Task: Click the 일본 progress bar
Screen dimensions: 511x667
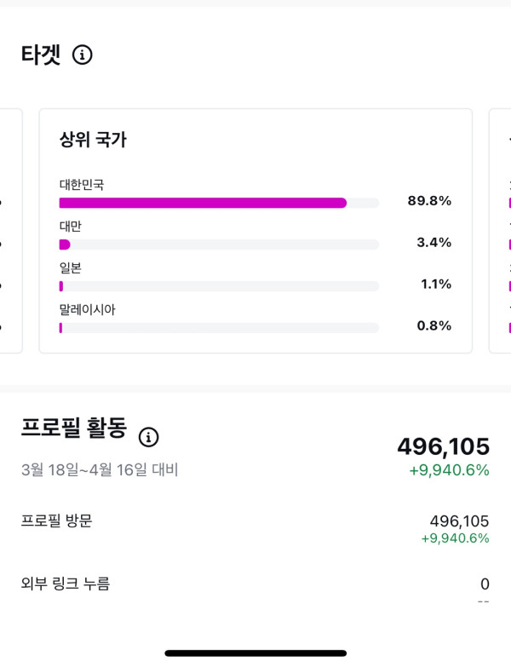Action: 219,286
